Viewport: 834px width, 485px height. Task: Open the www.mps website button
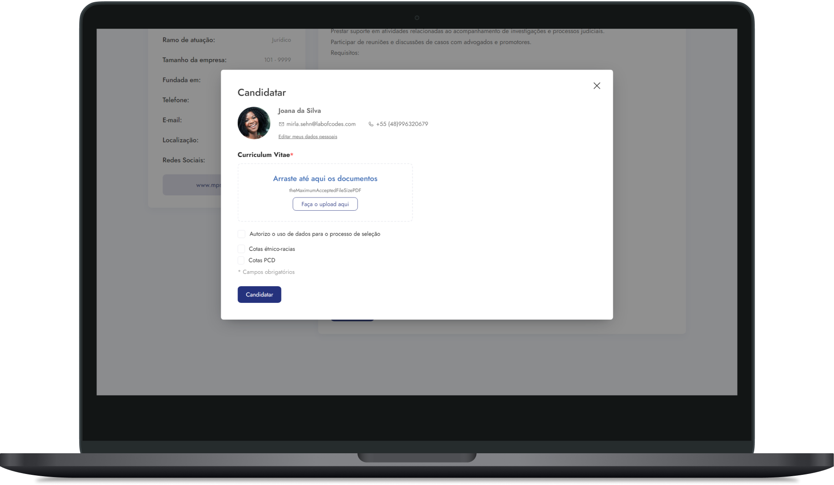192,185
